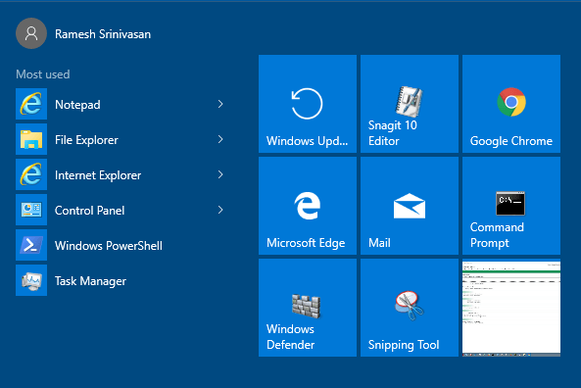Open the Windows Update tile

point(308,104)
